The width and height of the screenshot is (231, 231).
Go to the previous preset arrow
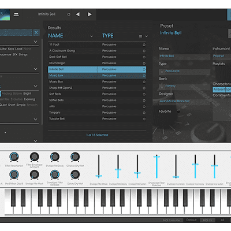(x=77, y=14)
